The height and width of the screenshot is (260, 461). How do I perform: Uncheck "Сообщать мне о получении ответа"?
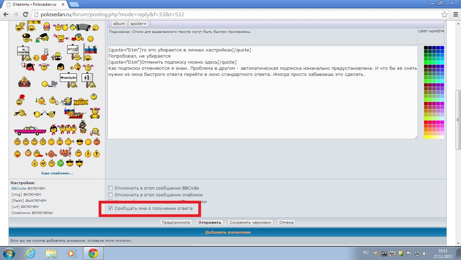tap(110, 208)
